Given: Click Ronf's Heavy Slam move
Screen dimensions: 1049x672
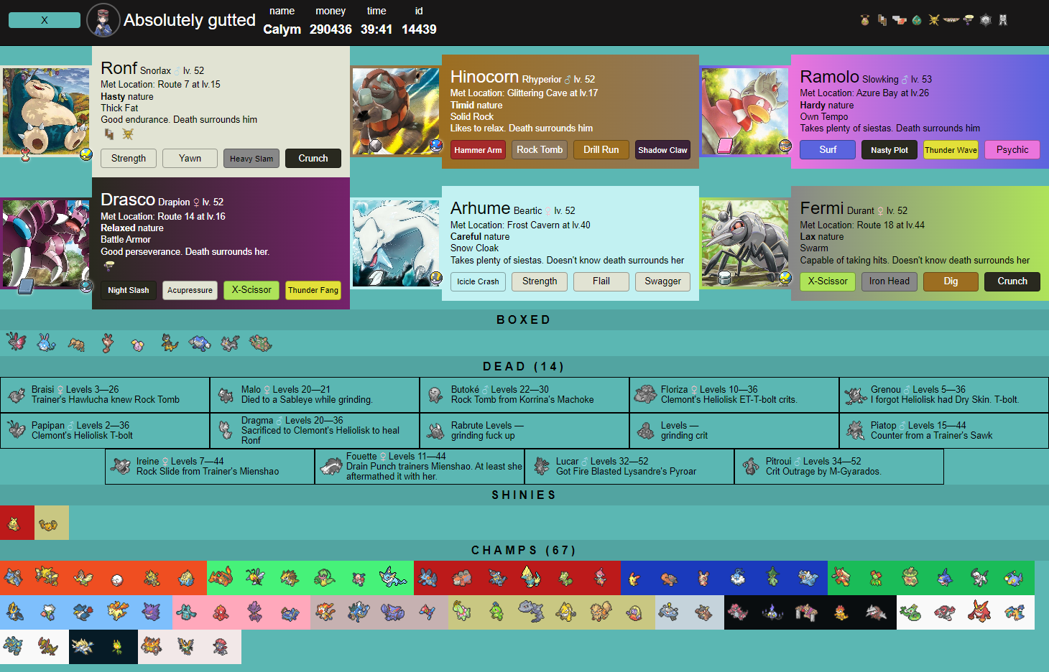Looking at the screenshot, I should [x=251, y=158].
